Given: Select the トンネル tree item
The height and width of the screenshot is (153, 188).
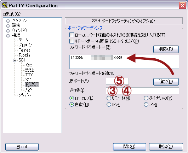Looking at the screenshot, I should coord(32,85).
